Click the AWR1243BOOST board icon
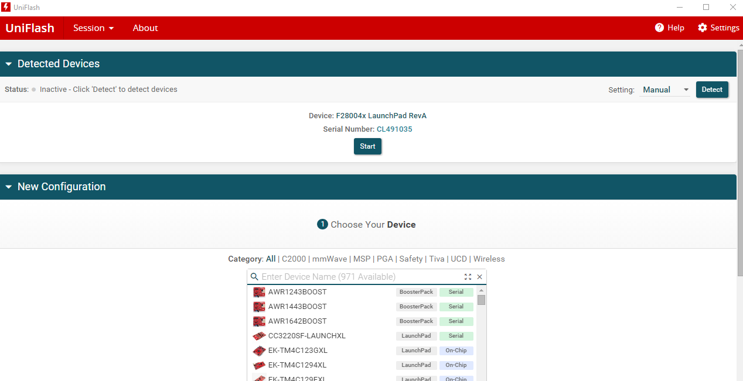 click(x=259, y=292)
